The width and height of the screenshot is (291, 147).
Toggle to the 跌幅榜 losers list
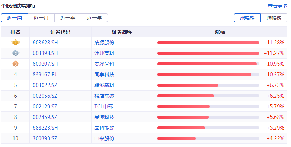[x=274, y=18]
